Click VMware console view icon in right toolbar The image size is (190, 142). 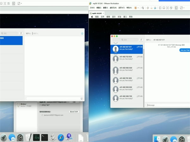(x=176, y=8)
